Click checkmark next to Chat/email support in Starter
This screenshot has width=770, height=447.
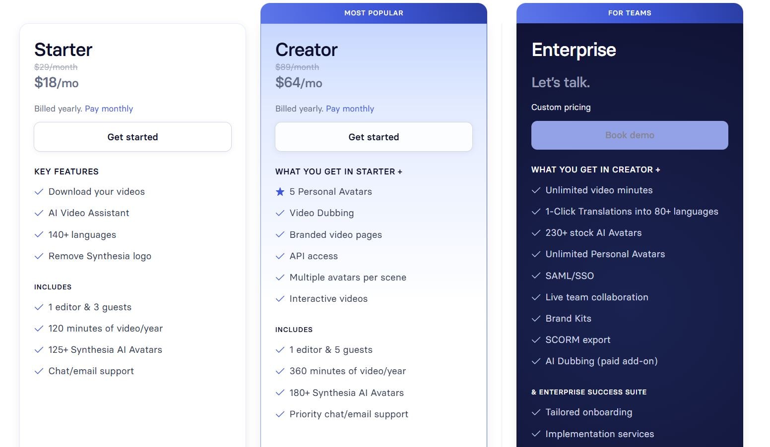(x=39, y=371)
